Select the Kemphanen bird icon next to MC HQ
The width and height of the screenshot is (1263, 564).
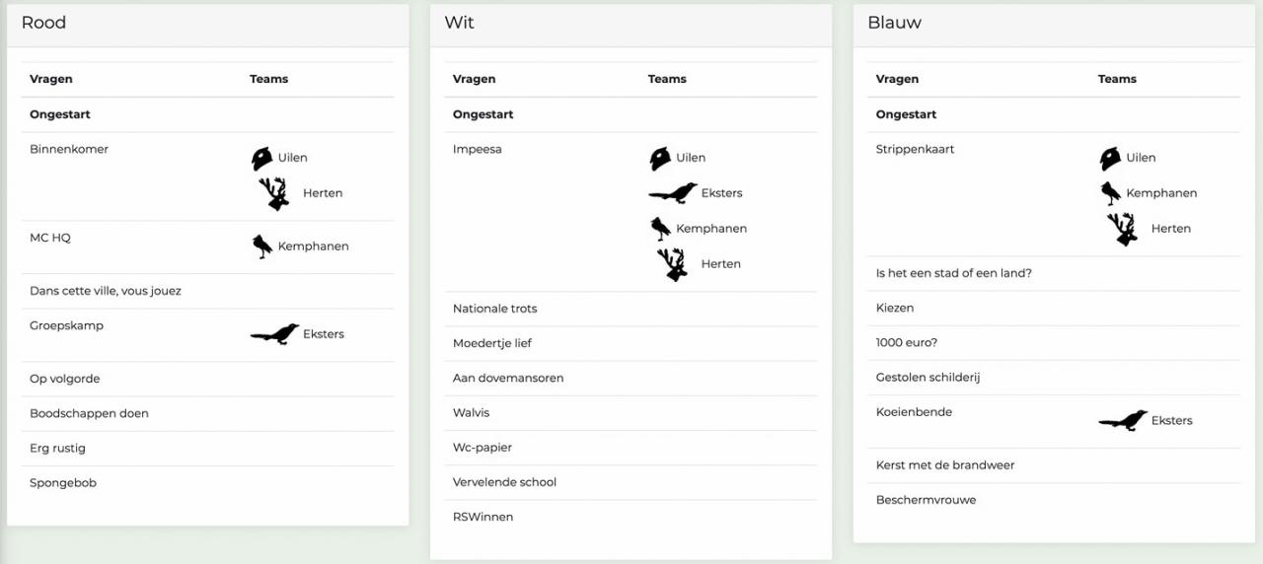(261, 247)
